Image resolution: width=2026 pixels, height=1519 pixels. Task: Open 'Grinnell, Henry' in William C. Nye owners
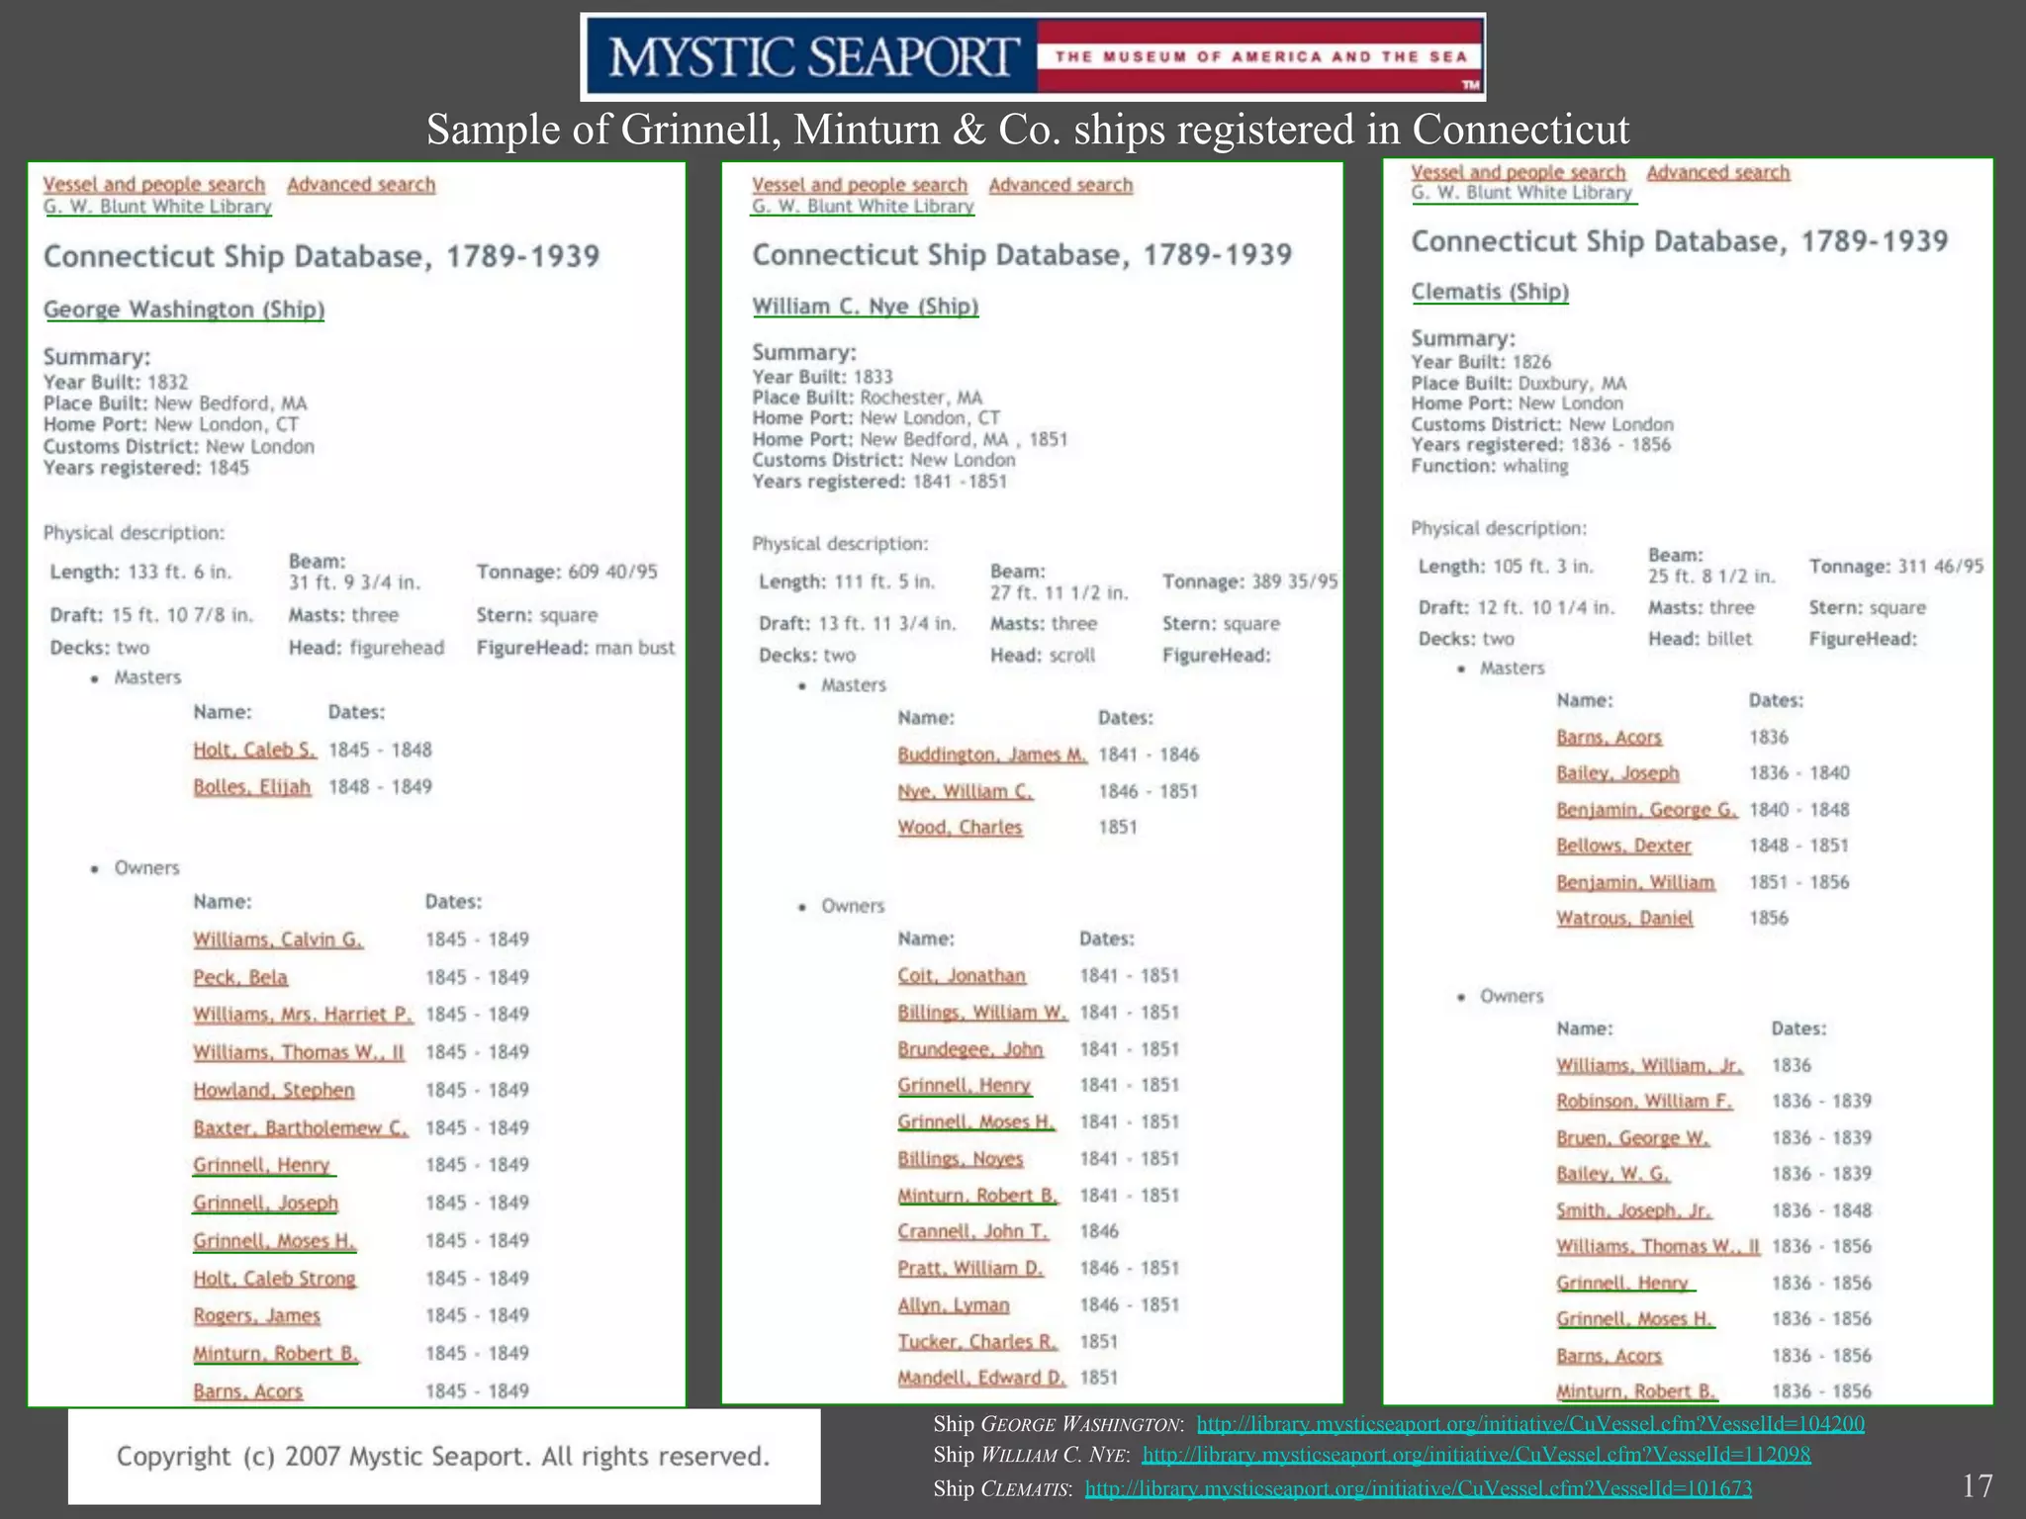[965, 1086]
